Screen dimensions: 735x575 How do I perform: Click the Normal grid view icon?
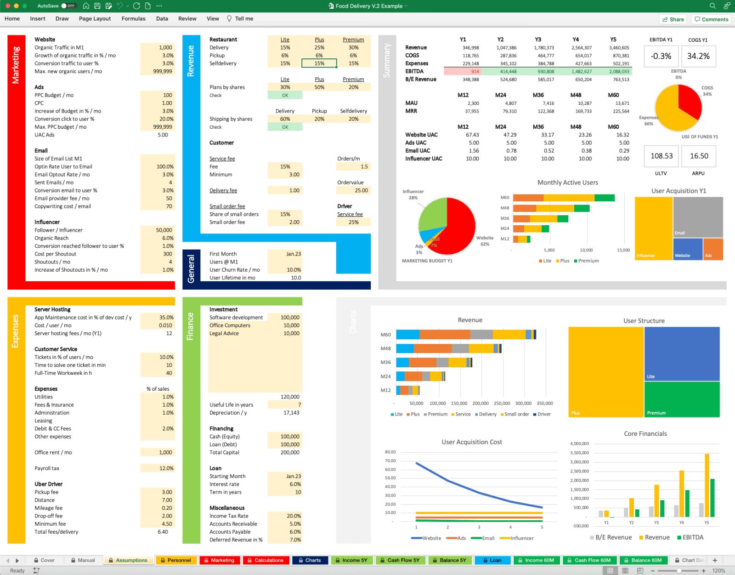[611, 570]
